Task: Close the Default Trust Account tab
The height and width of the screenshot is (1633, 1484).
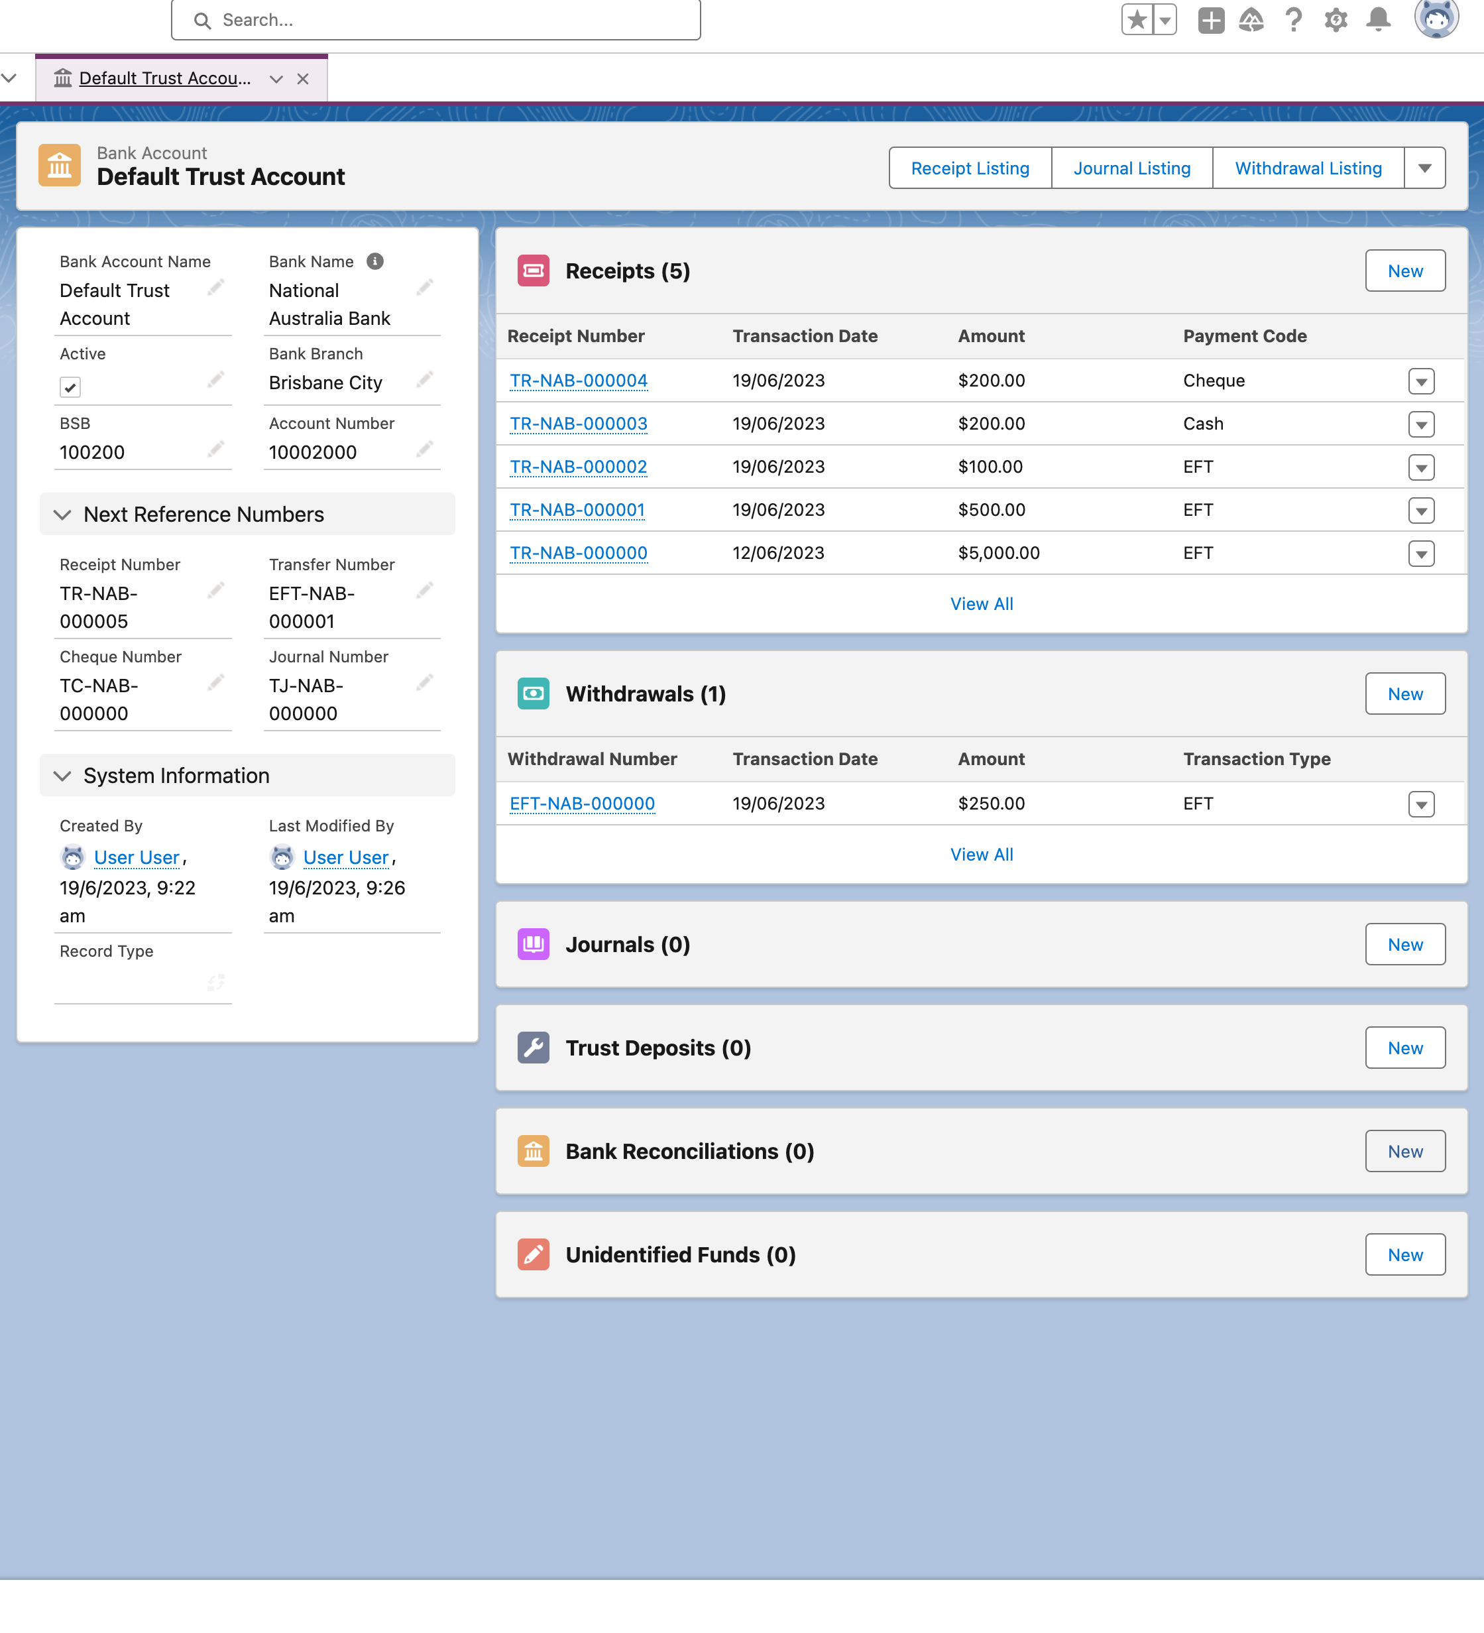Action: tap(303, 79)
